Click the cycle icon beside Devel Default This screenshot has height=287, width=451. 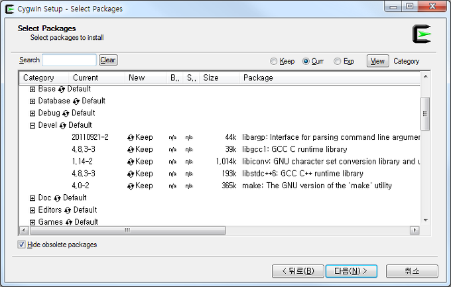[x=63, y=126]
